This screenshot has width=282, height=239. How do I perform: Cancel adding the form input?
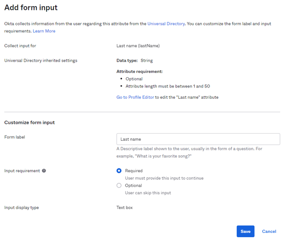pos(269,231)
